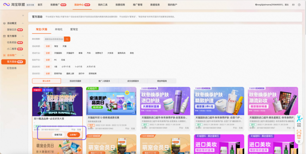Image resolution: width=306 pixels, height=154 pixels.
Task: Filter 活动状态 by 进行中
Action: click(81, 74)
